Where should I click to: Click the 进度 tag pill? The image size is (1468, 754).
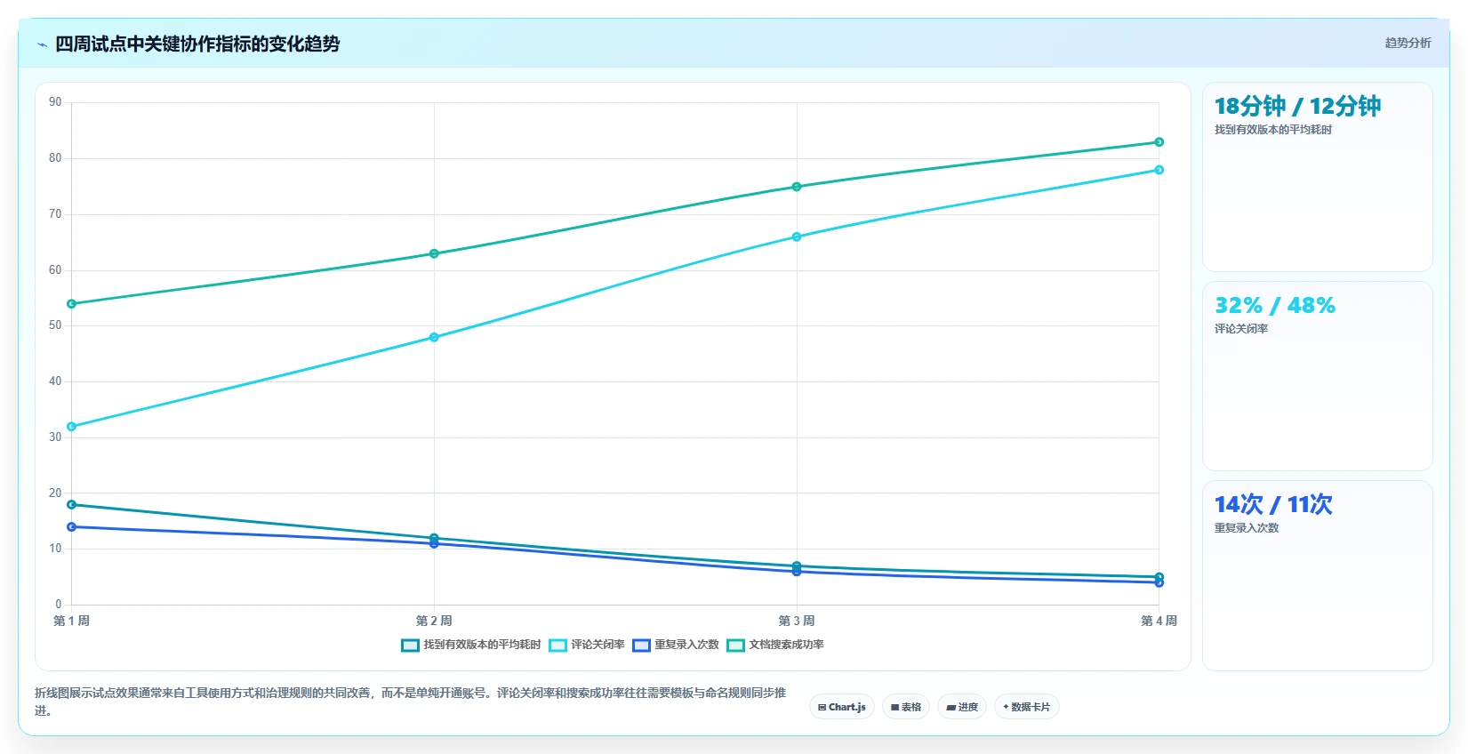click(962, 707)
